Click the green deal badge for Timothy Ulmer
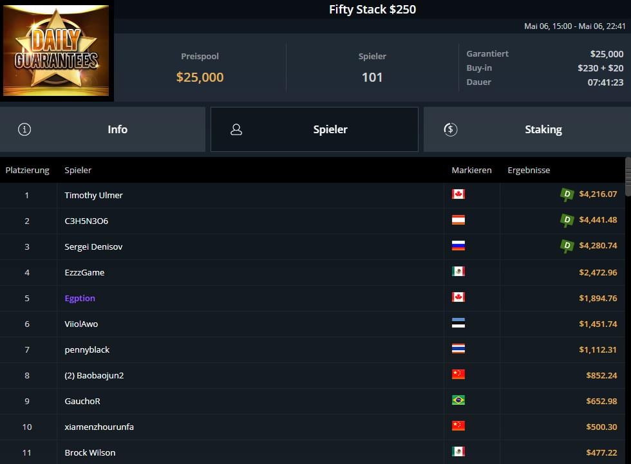This screenshot has width=631, height=464. pyautogui.click(x=567, y=194)
